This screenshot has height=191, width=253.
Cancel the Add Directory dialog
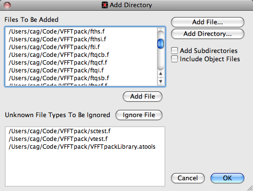tap(188, 178)
